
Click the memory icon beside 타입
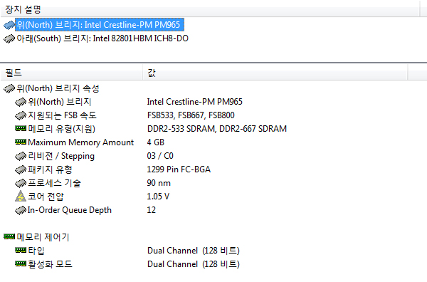click(x=21, y=250)
